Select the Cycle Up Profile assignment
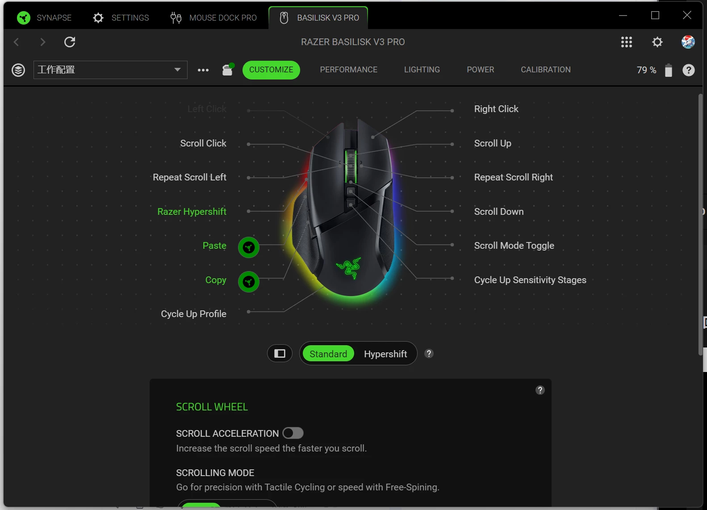Viewport: 707px width, 510px height. pos(193,314)
